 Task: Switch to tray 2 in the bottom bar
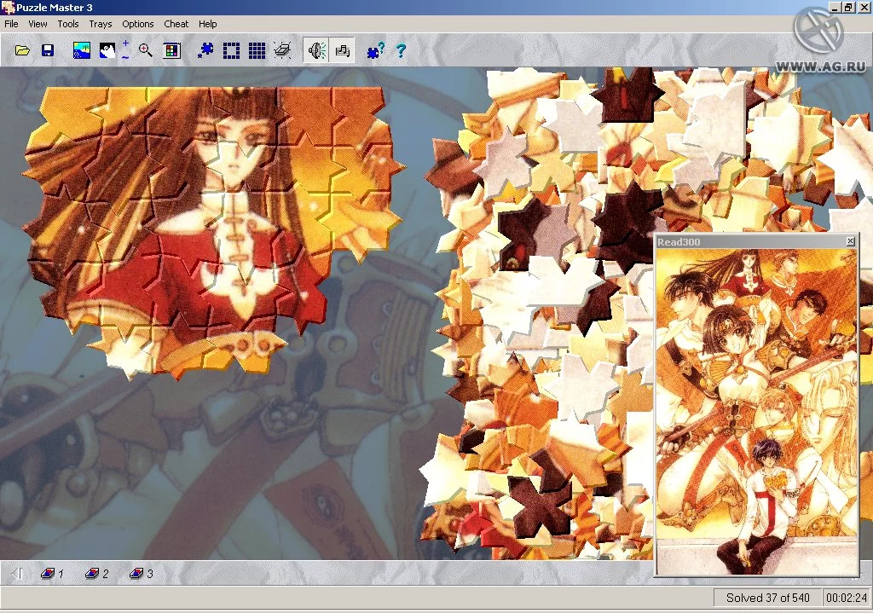[x=97, y=574]
